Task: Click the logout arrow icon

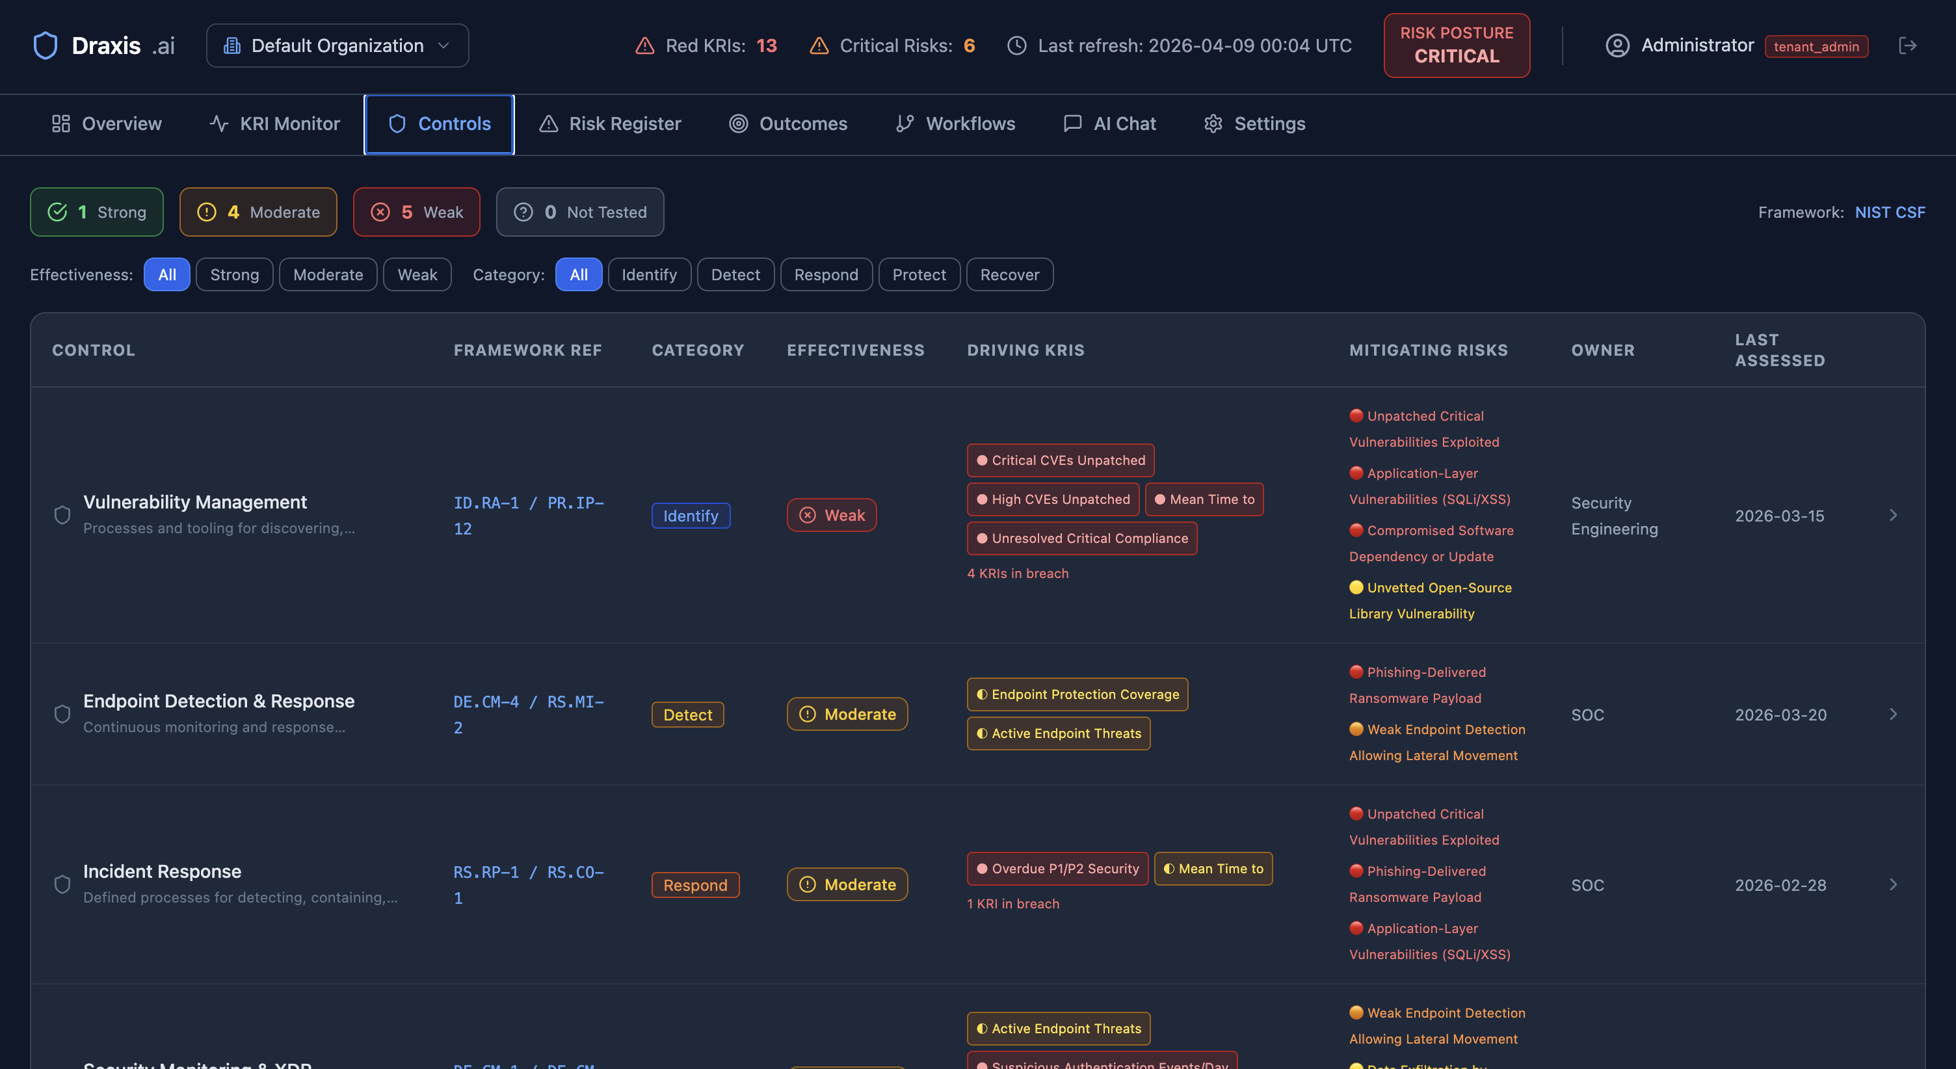Action: [x=1908, y=46]
